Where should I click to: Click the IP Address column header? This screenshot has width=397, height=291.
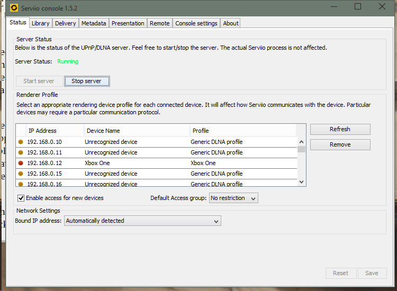pos(55,131)
